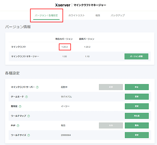Select latest Minecraft version value 1.20.2
Viewport: 157px width, 145px height.
pos(87,47)
